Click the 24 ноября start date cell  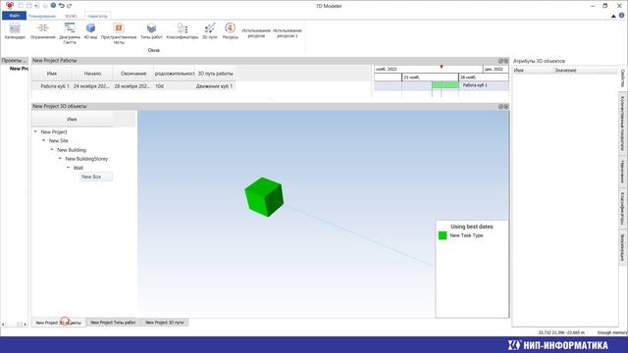[x=91, y=86]
